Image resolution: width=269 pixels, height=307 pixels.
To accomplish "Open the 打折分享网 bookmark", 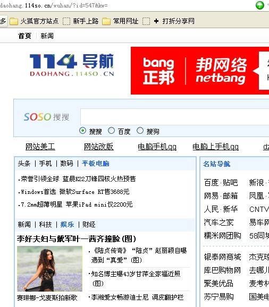I will [x=174, y=21].
